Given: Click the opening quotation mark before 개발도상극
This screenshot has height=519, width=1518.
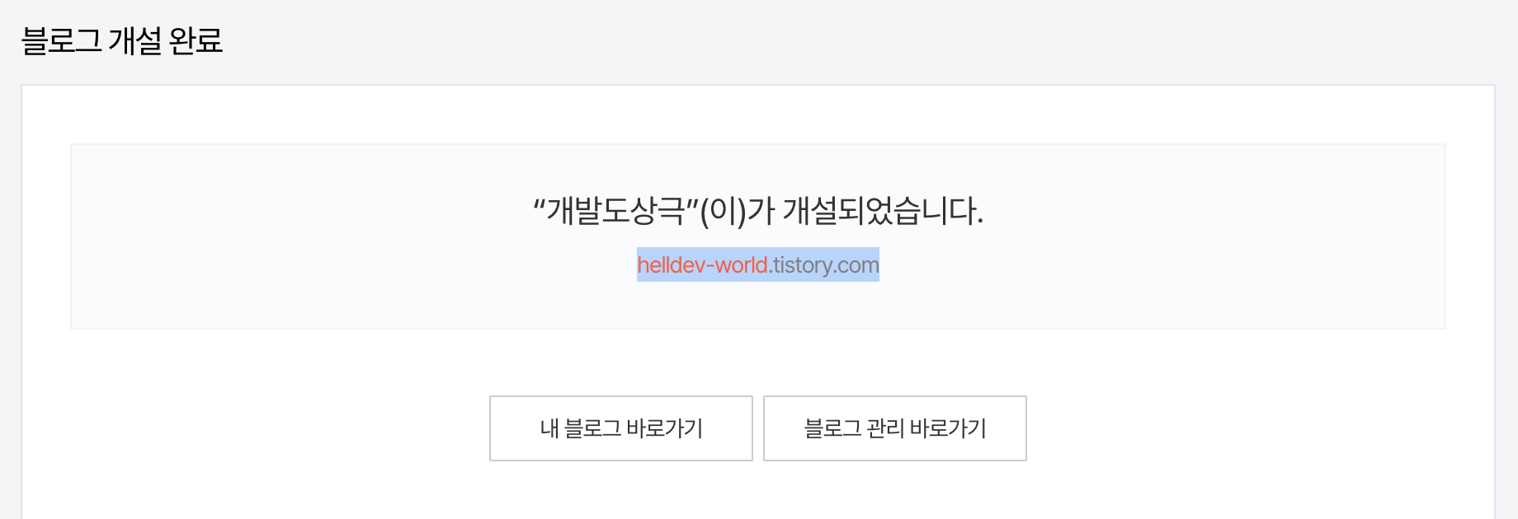Looking at the screenshot, I should pyautogui.click(x=540, y=203).
